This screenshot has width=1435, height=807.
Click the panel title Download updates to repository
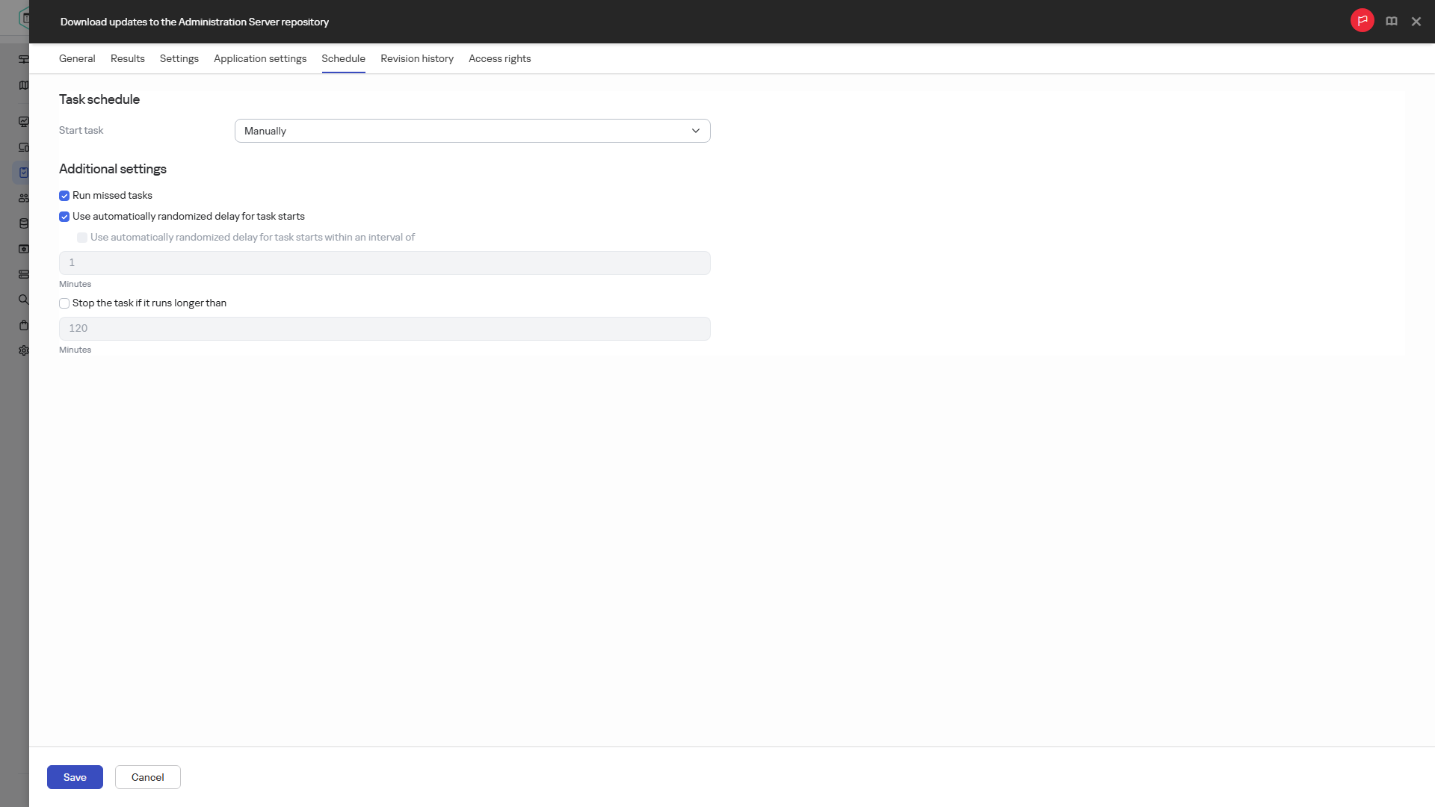click(194, 22)
